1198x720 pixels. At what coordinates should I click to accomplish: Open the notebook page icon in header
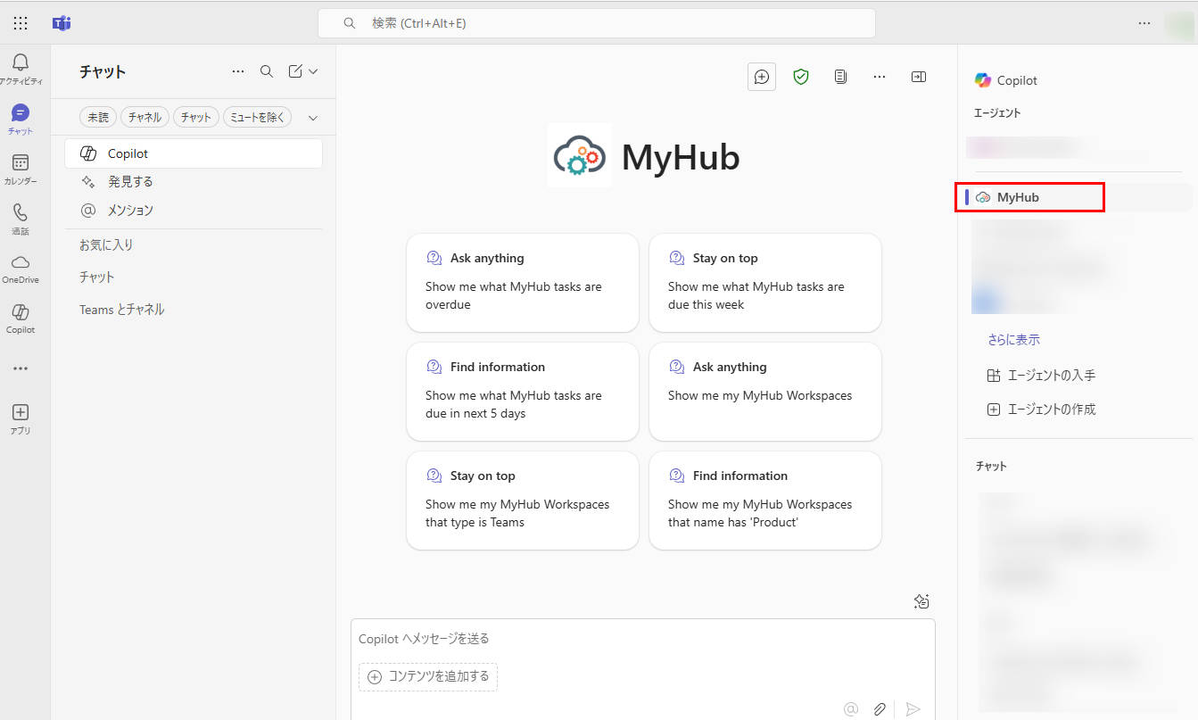[840, 77]
